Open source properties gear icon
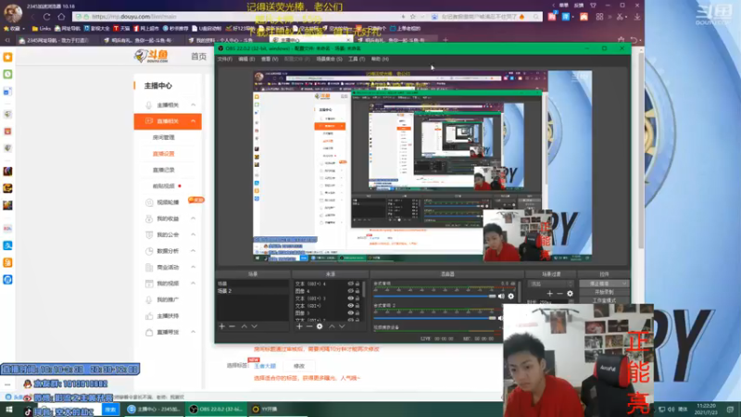 tap(320, 326)
